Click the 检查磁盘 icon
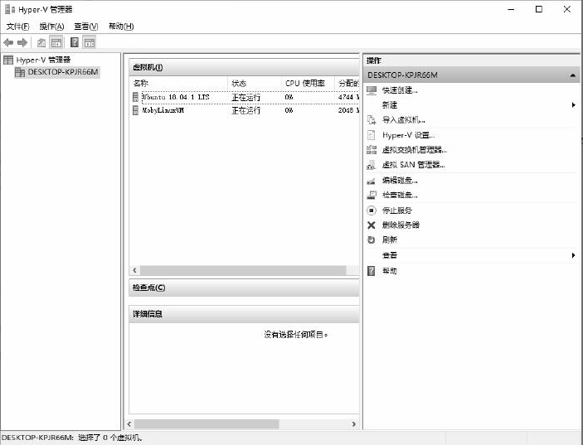Image resolution: width=583 pixels, height=445 pixels. (x=372, y=195)
